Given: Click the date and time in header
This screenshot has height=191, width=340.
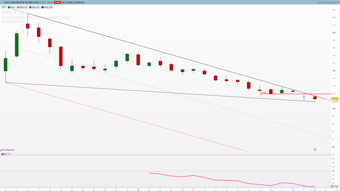Looking at the screenshot, I should pos(73,2).
